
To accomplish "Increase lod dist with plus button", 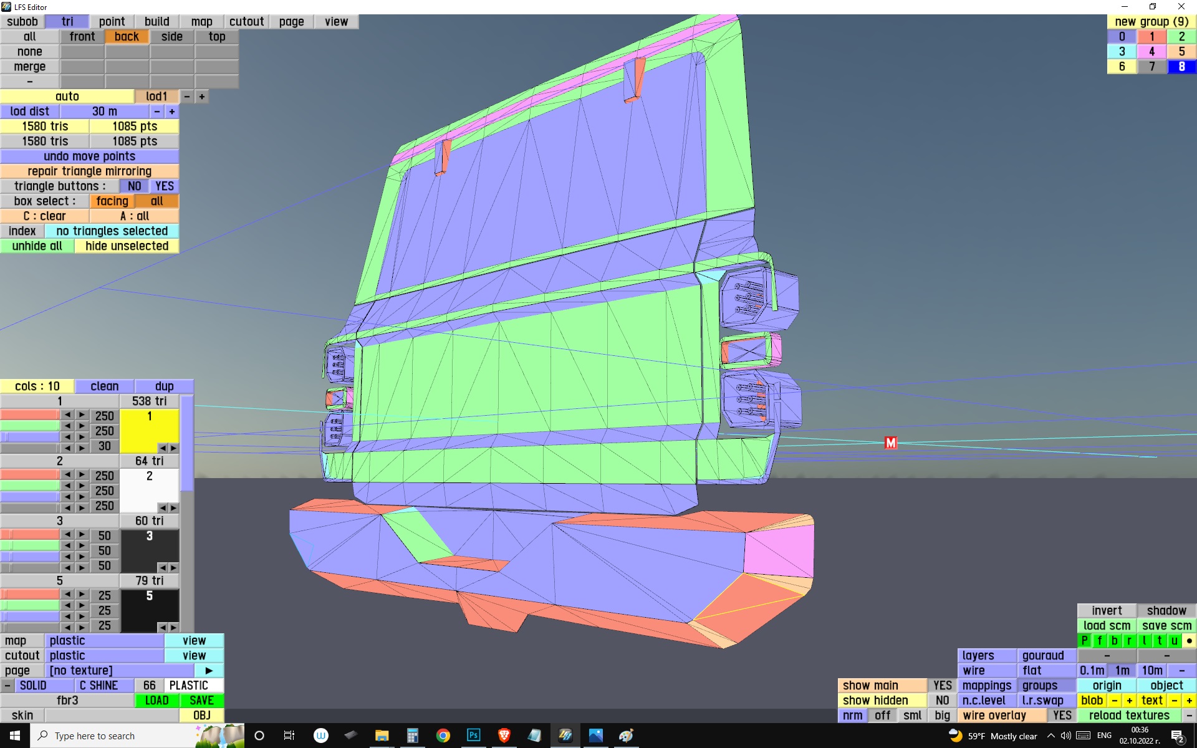I will click(172, 112).
